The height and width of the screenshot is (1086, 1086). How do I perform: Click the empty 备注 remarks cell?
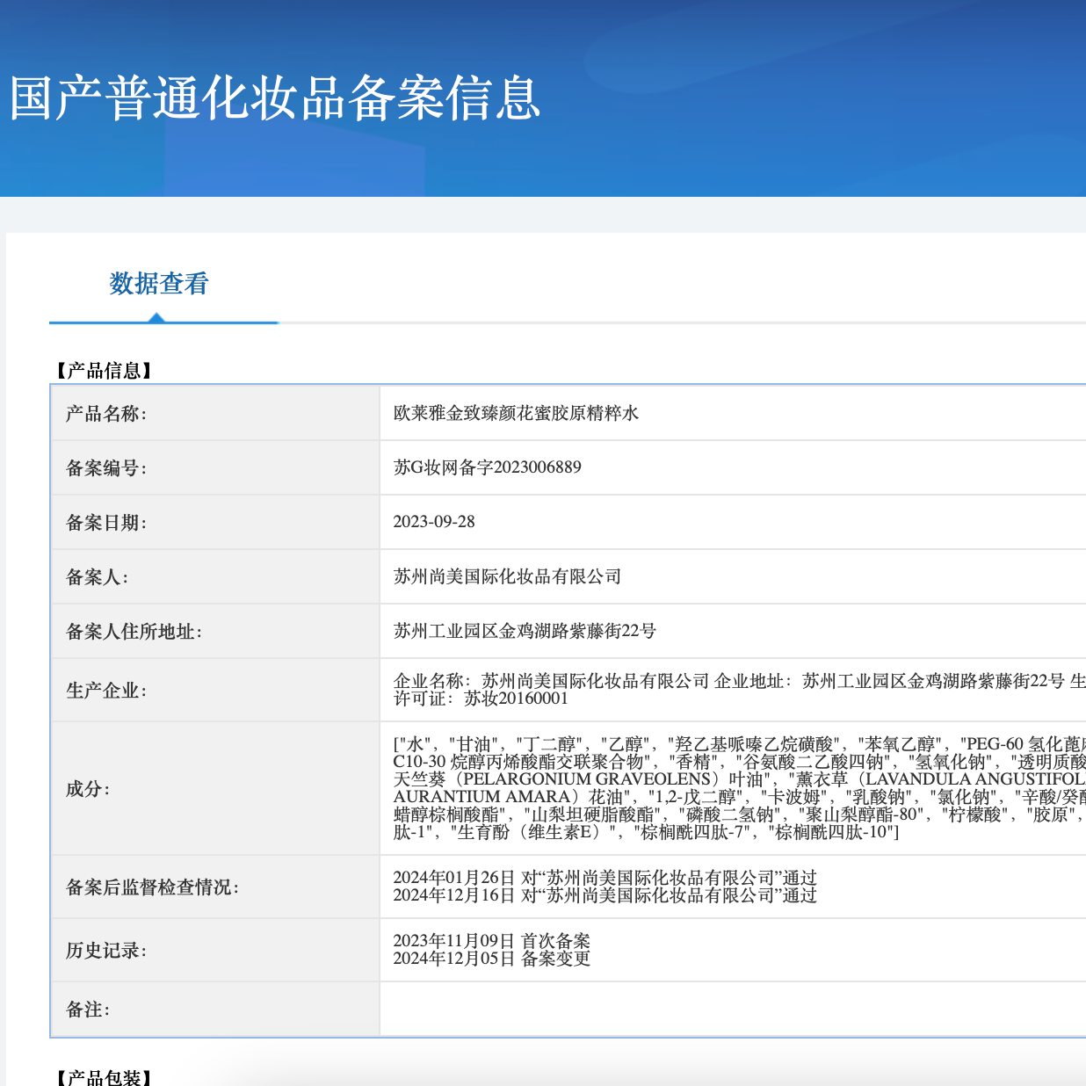(x=703, y=1009)
